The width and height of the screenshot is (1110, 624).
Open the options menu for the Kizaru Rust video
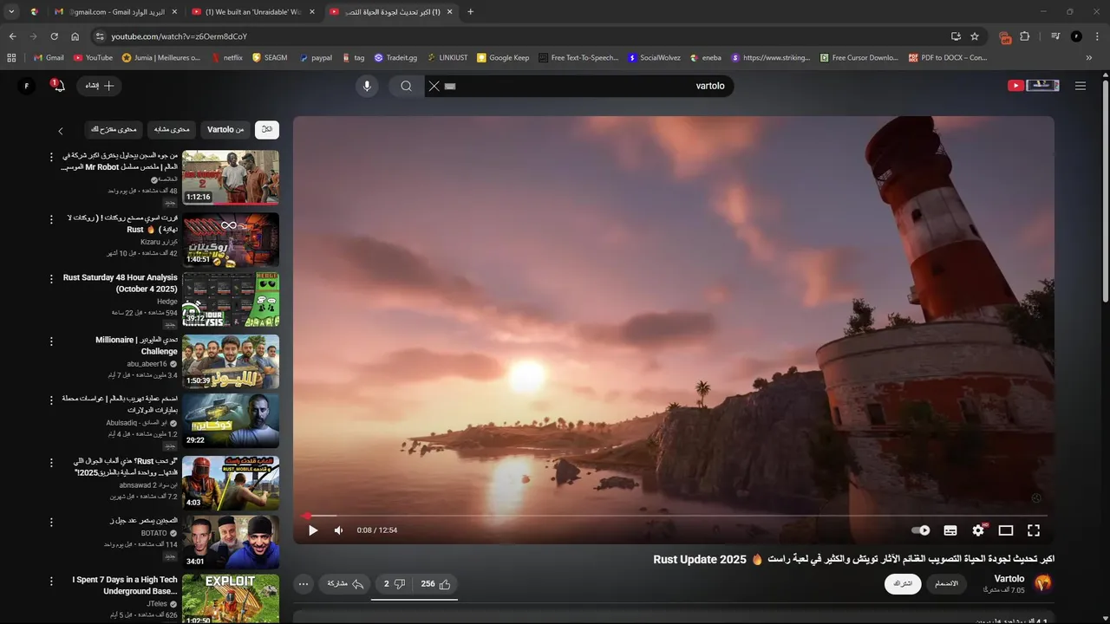click(x=51, y=220)
